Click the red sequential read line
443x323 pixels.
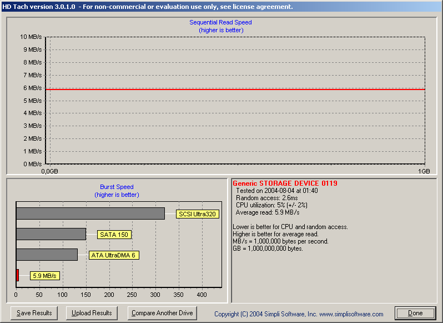(x=235, y=90)
